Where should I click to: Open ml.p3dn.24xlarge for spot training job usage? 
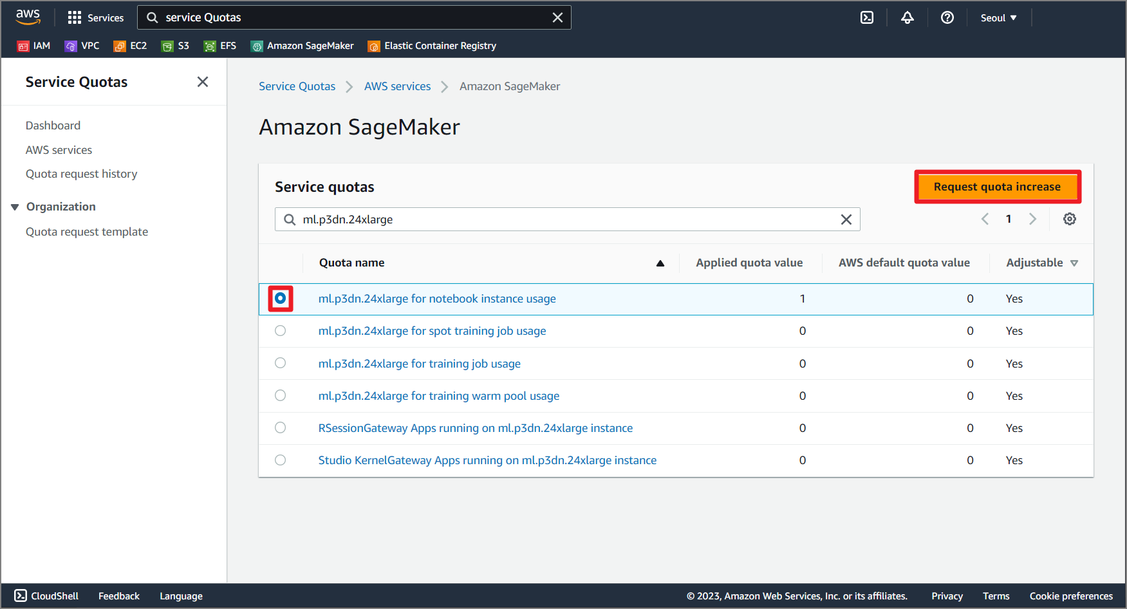point(432,331)
